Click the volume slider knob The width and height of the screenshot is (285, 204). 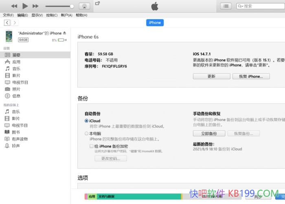[x=72, y=6]
